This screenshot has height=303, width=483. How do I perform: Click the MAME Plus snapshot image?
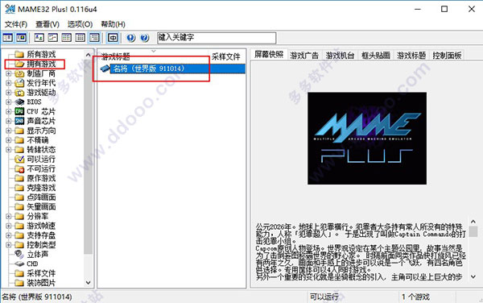coord(367,139)
